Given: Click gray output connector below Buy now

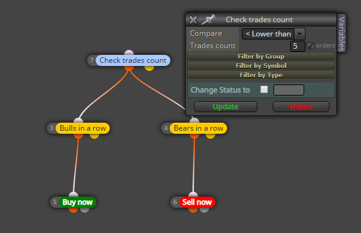Looking at the screenshot, I should tap(85, 210).
